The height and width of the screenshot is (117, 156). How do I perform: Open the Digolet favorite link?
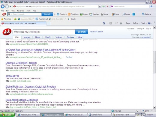72,19
